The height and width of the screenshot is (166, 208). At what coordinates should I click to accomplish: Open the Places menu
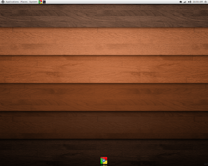click(x=24, y=2)
